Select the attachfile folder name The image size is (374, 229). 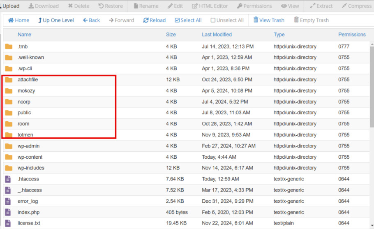(x=28, y=80)
